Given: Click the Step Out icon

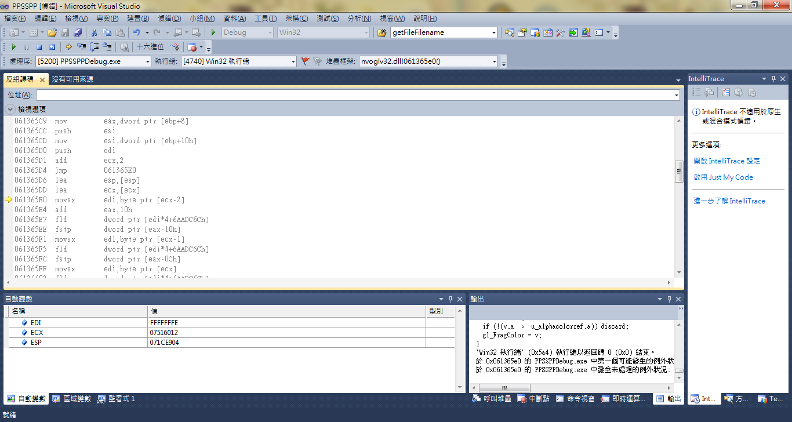Looking at the screenshot, I should [107, 47].
